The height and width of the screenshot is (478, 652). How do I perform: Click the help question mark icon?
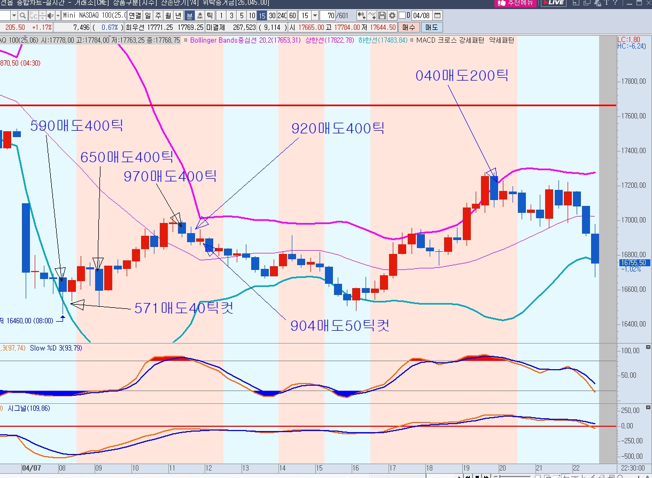[x=615, y=3]
